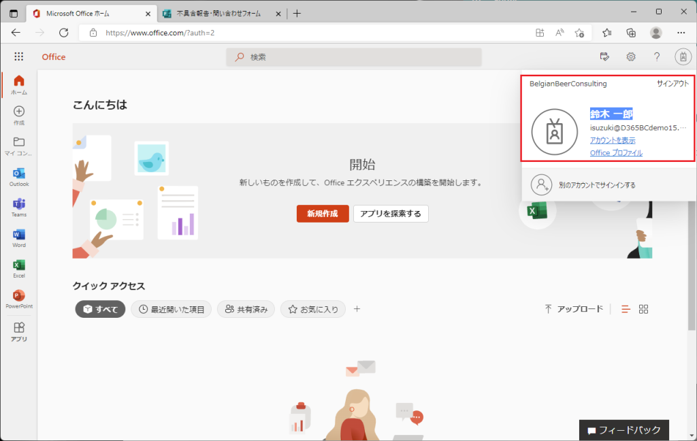Click the アプリを探索する button

point(391,214)
